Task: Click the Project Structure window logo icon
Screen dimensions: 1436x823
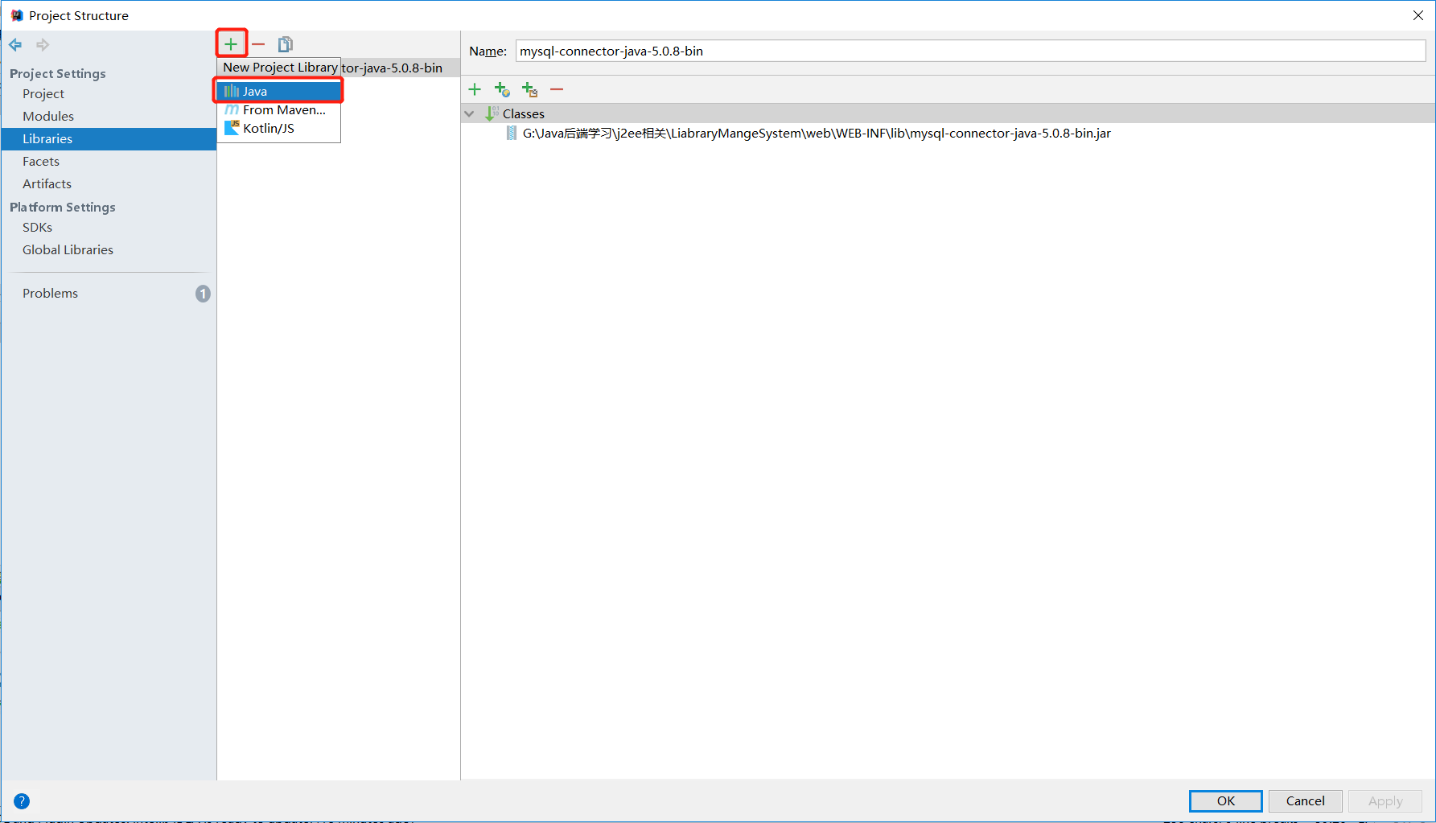Action: (16, 15)
